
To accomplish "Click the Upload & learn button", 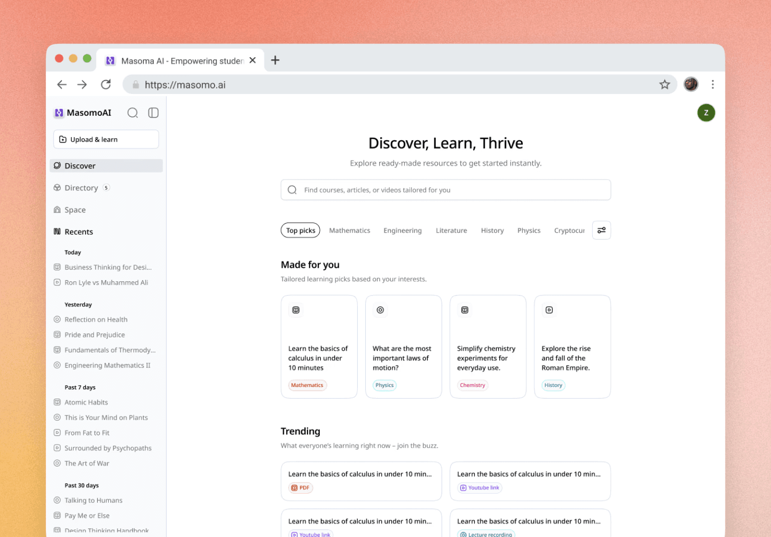I will click(106, 139).
